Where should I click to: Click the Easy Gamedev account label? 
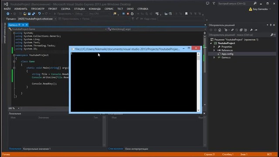[260, 9]
